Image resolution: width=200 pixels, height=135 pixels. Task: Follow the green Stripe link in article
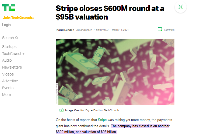[102, 120]
